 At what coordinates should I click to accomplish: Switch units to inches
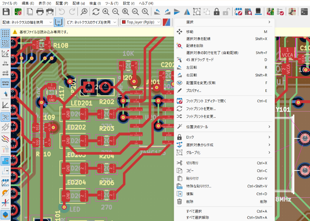click(x=5, y=63)
